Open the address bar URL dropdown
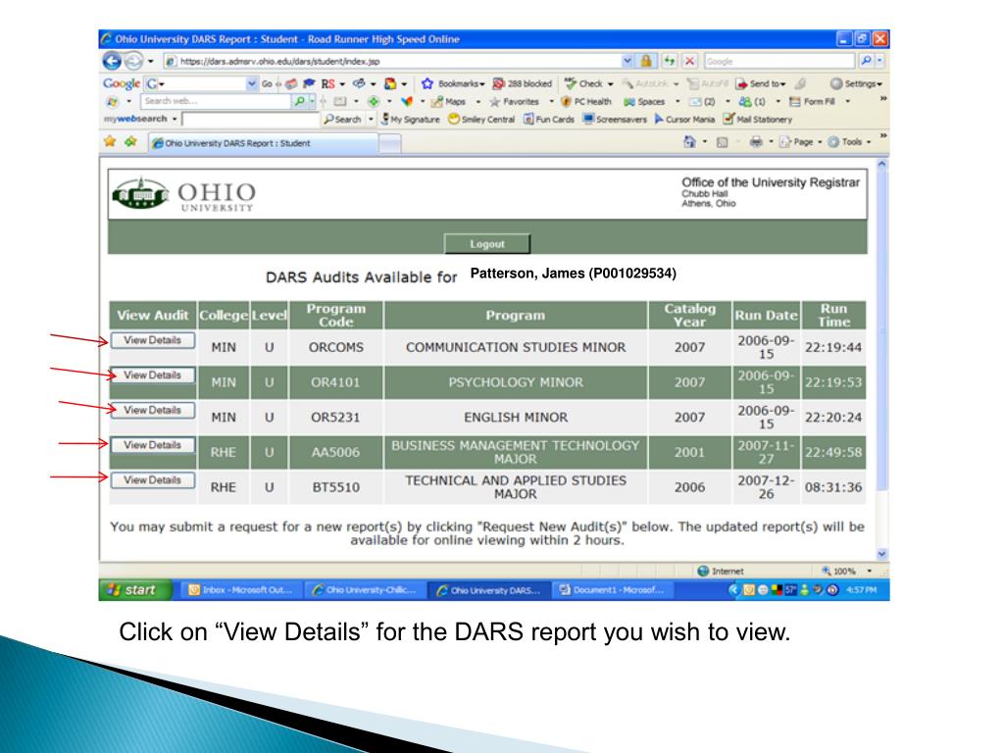The image size is (1004, 753). point(627,61)
